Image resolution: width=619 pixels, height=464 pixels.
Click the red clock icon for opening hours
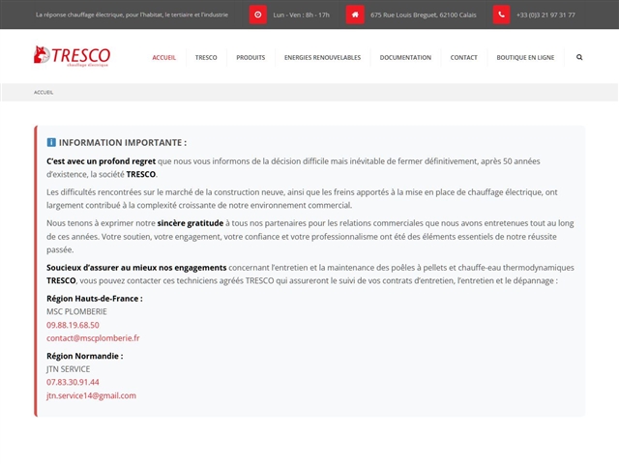click(258, 14)
